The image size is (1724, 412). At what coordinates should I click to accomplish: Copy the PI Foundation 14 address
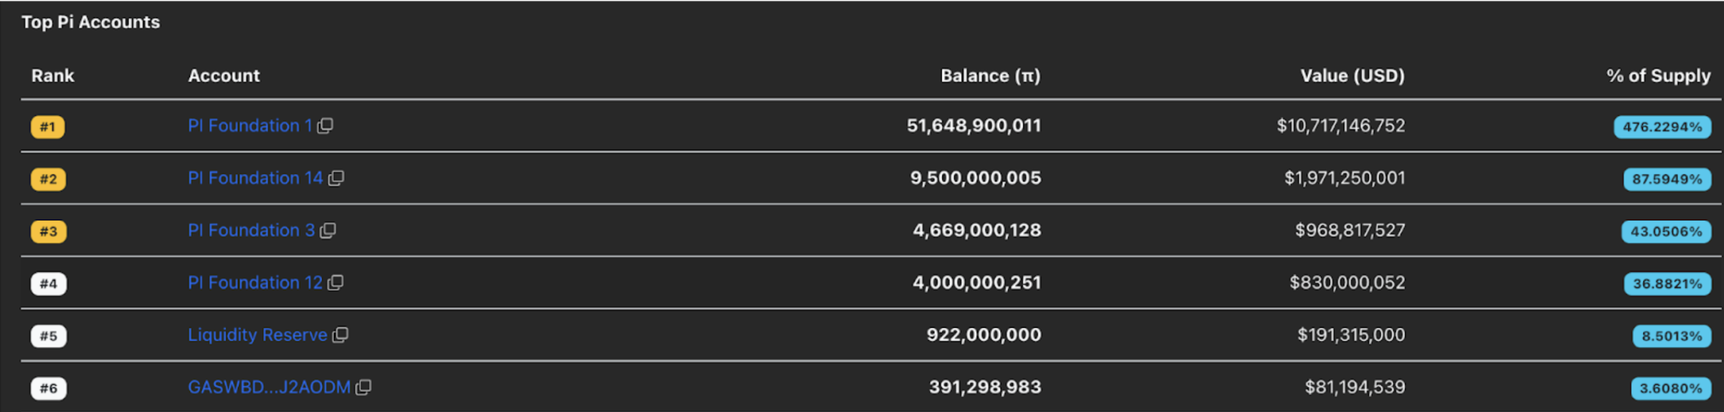(x=336, y=178)
